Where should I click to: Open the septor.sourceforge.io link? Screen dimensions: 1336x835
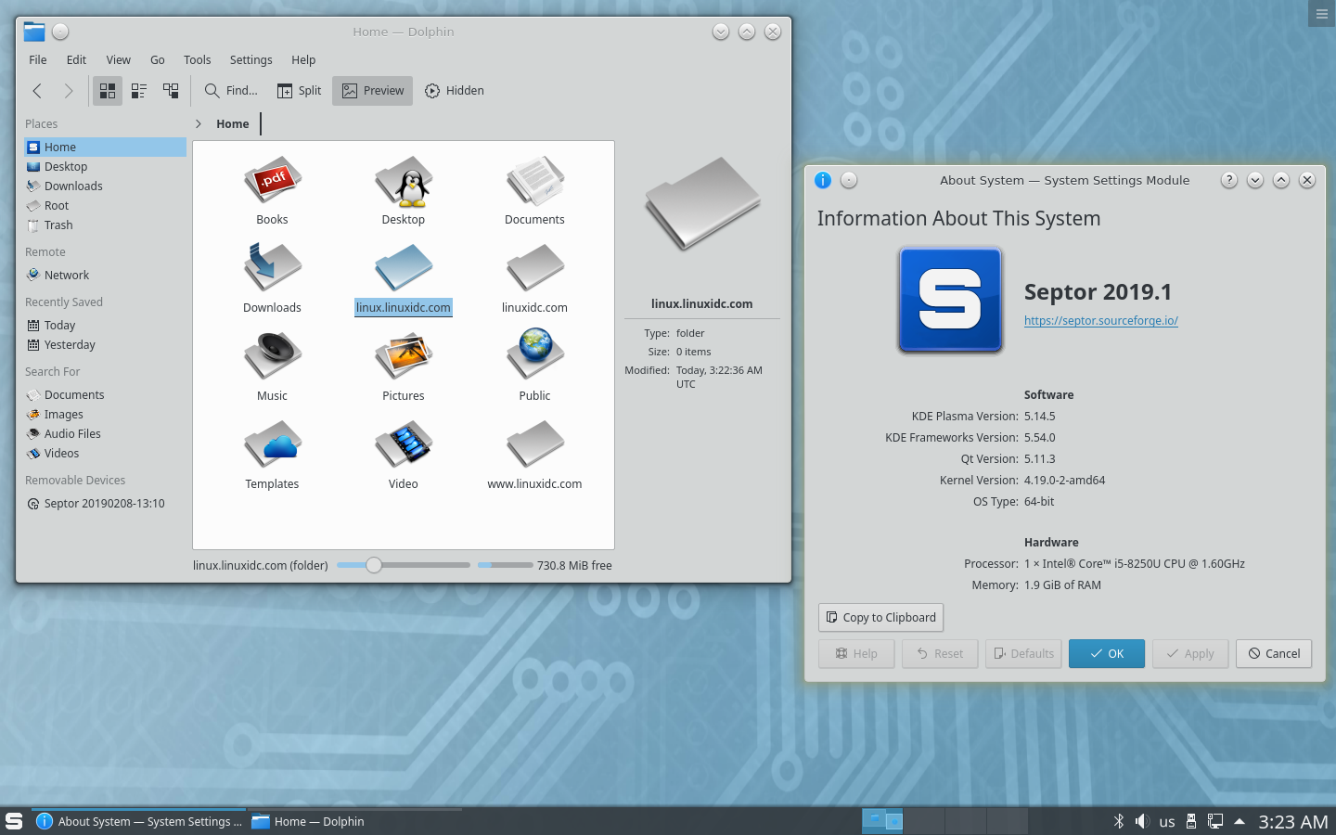[x=1101, y=321]
